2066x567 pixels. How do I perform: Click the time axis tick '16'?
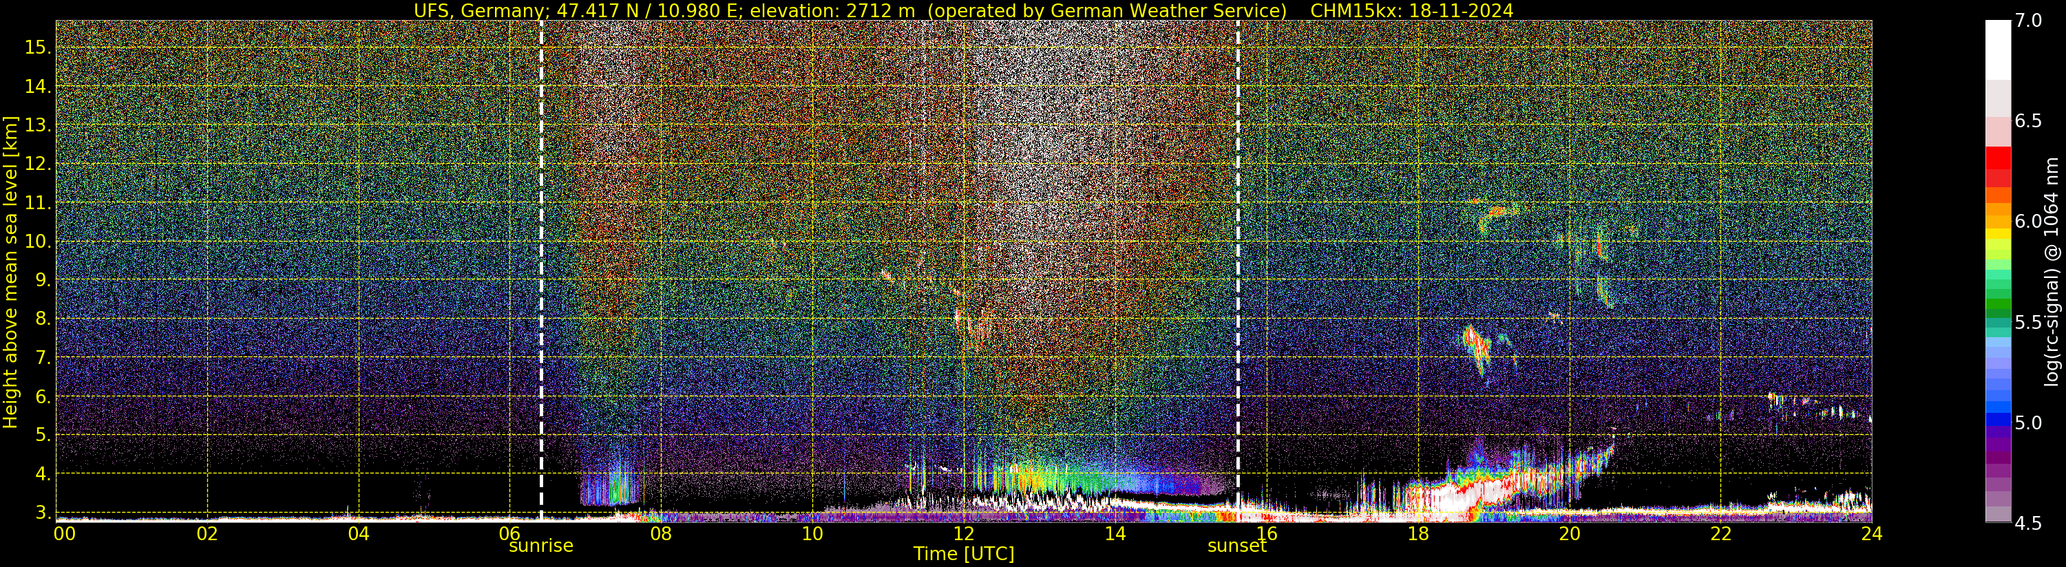(1267, 534)
